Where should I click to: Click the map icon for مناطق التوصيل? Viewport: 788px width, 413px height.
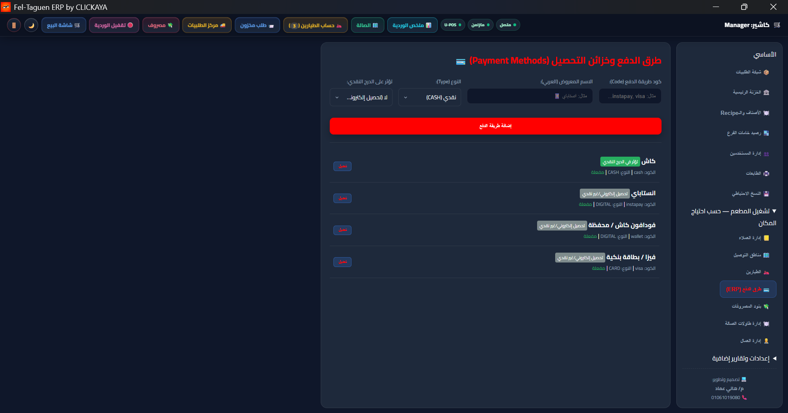click(766, 255)
